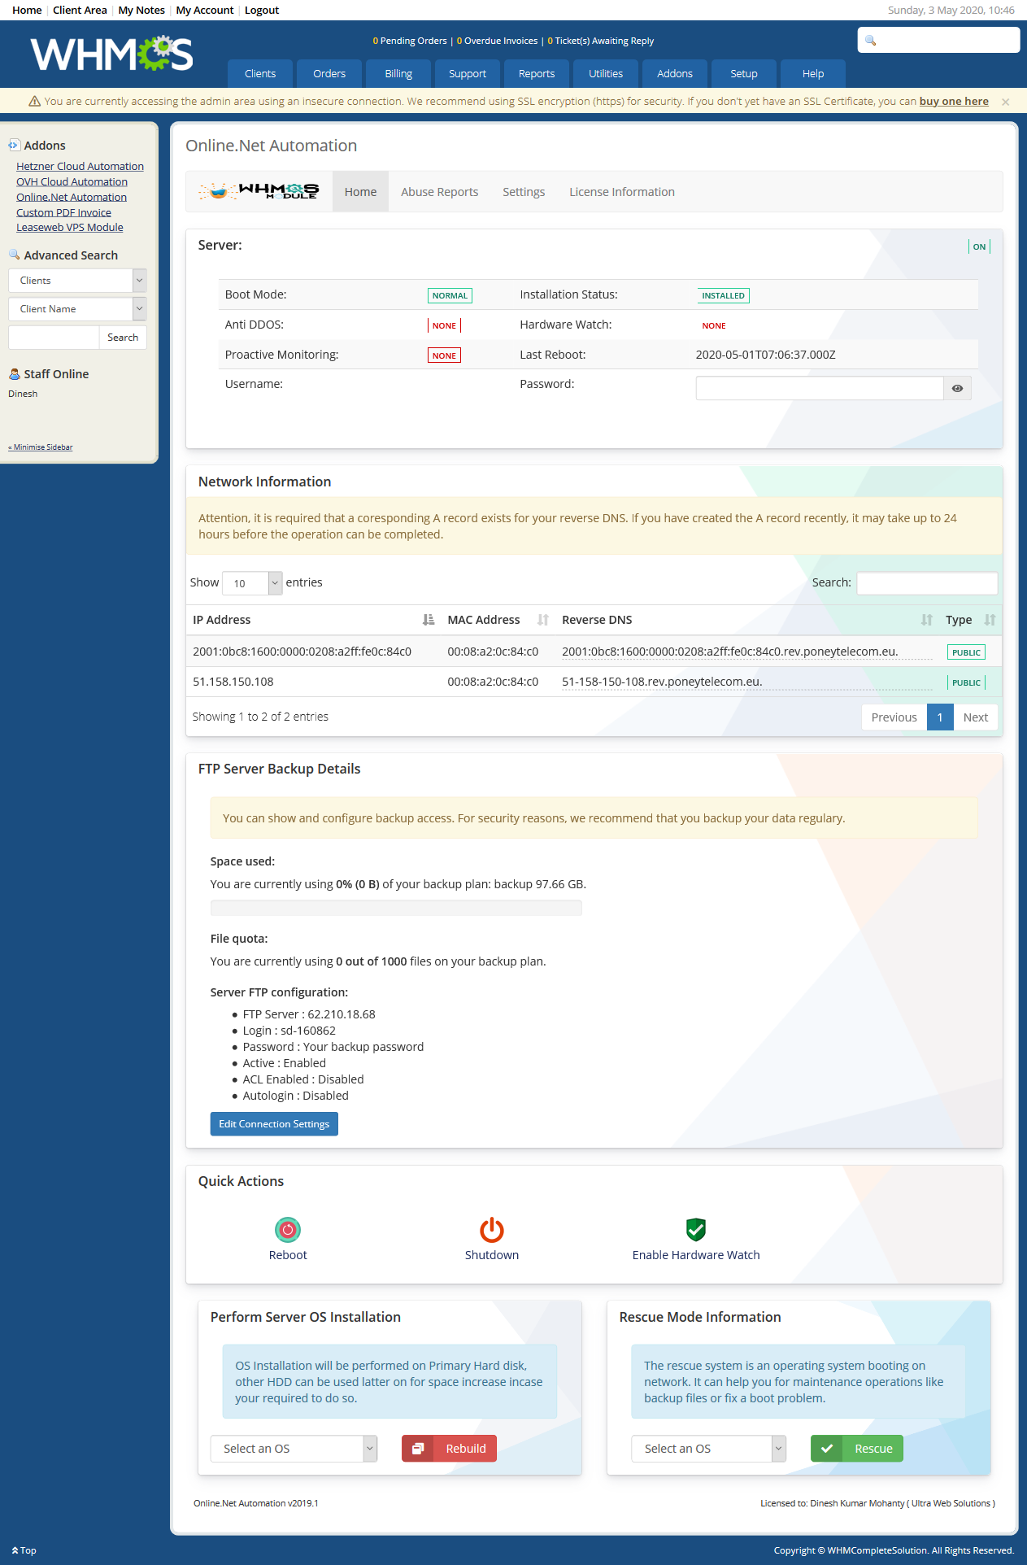Screen dimensions: 1027x1565
Task: Open the Reports menu
Action: [x=537, y=73]
